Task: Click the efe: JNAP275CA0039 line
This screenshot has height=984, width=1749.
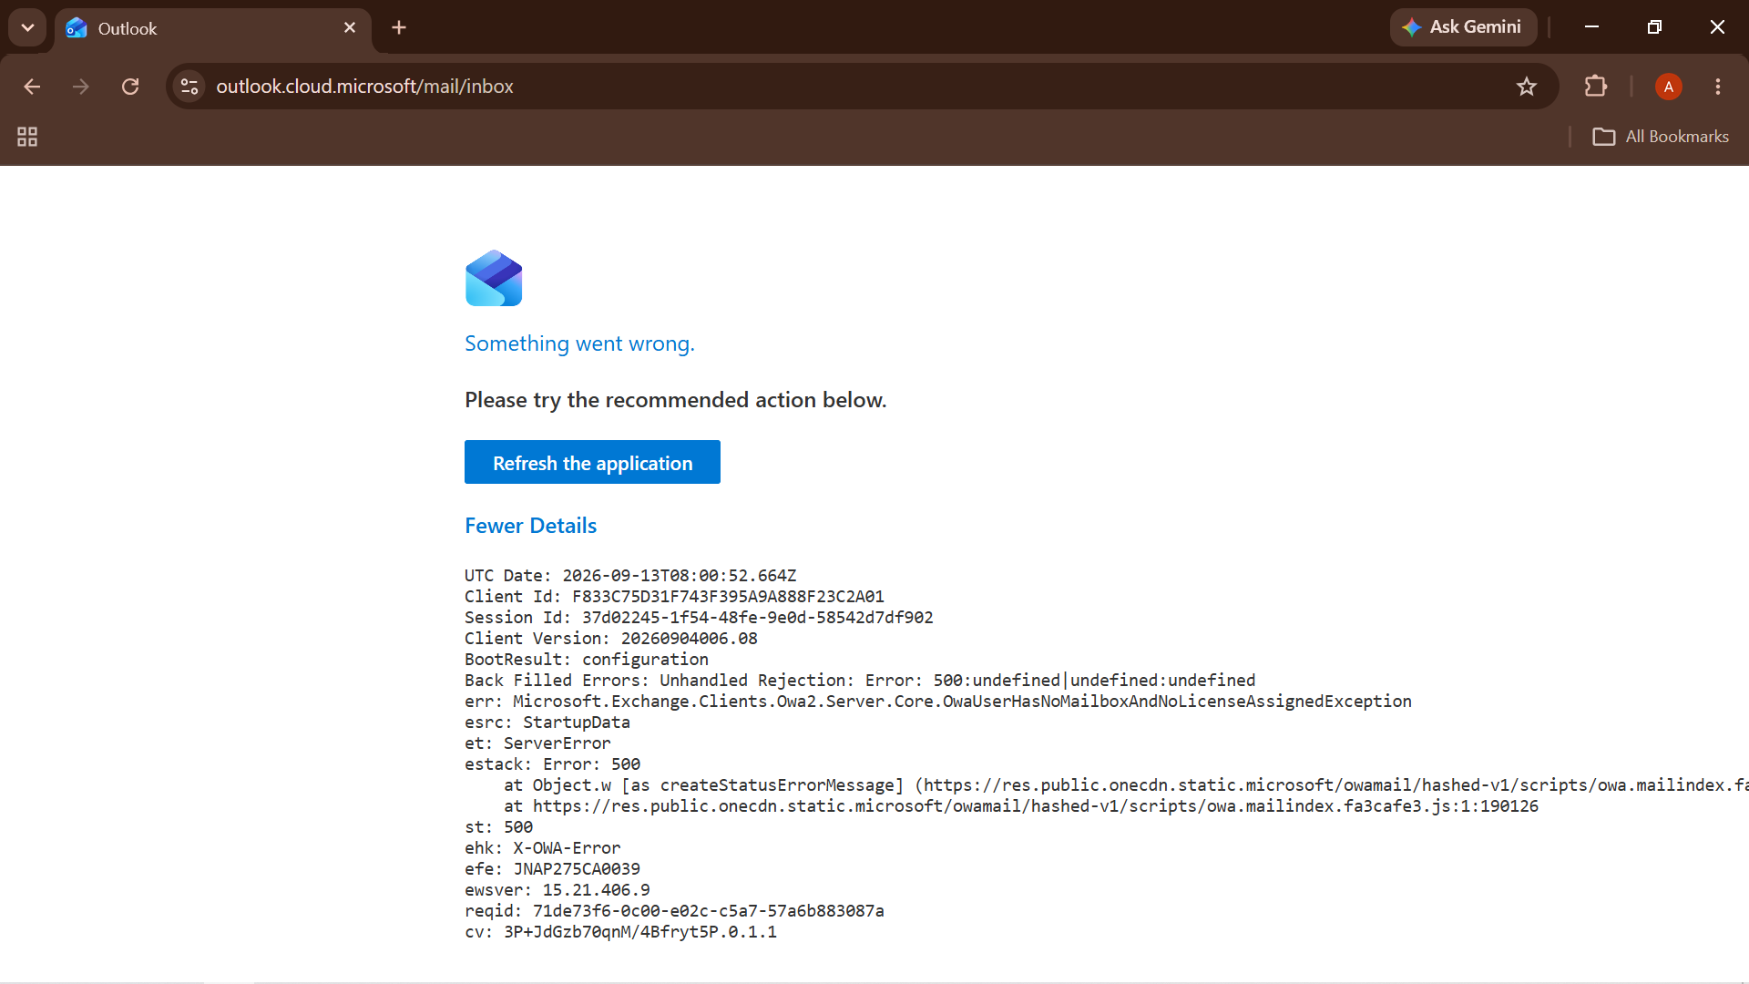Action: tap(552, 869)
